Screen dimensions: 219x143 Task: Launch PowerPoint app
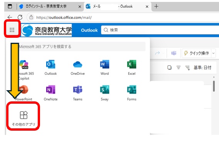click(24, 93)
